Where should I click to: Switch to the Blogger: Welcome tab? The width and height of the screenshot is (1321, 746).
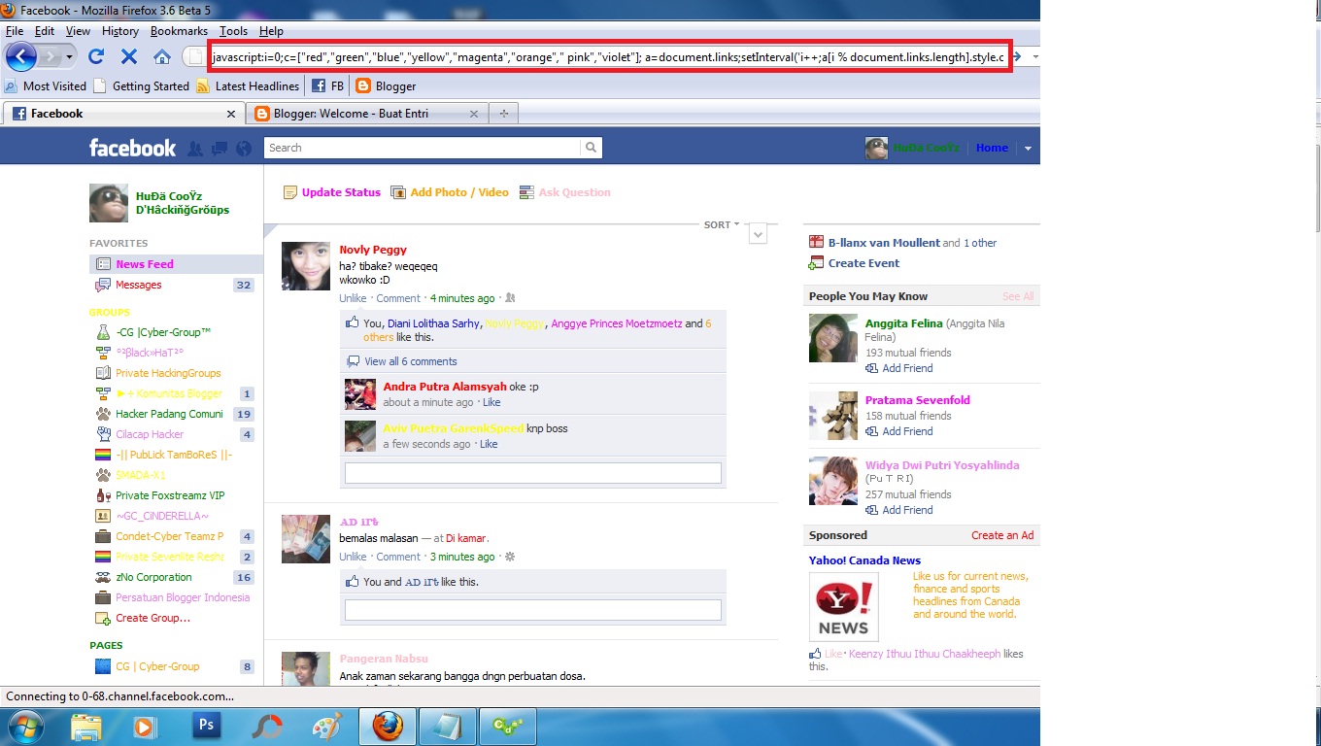367,114
